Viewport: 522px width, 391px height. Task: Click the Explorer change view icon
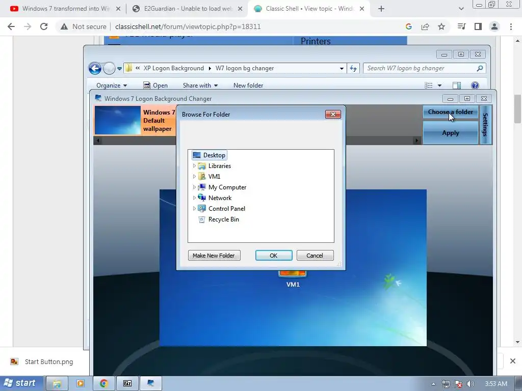(428, 86)
